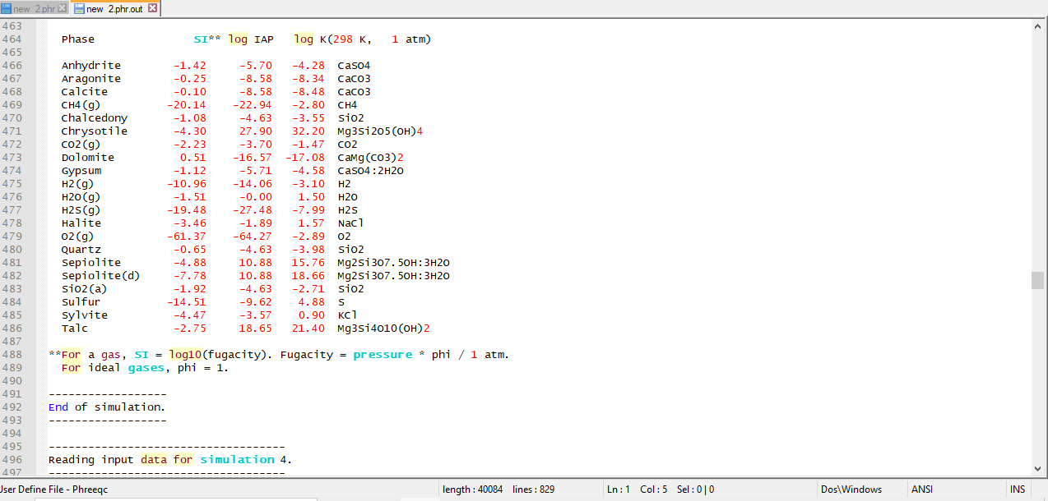
Task: Click the word "Halite"
Action: [81, 223]
